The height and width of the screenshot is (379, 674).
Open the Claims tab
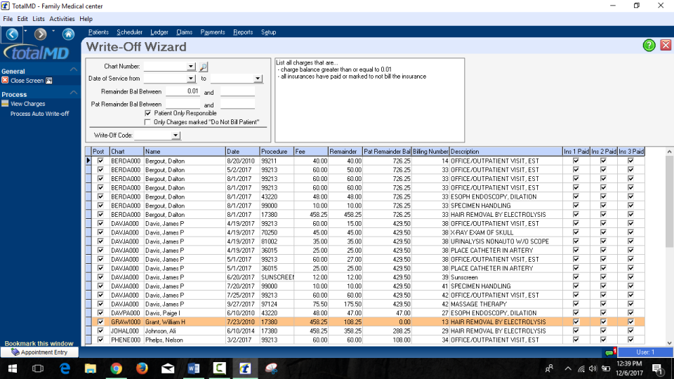(184, 32)
